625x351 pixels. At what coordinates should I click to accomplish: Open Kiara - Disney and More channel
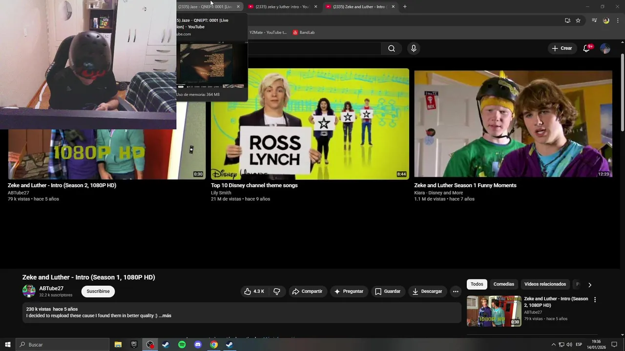click(x=438, y=193)
